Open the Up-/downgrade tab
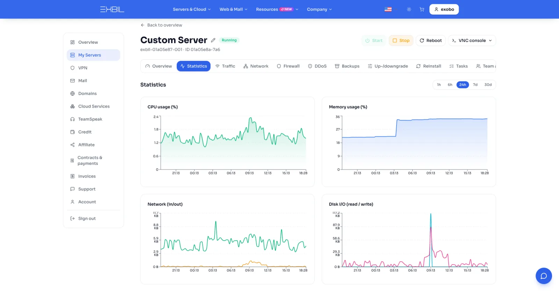 (x=388, y=66)
